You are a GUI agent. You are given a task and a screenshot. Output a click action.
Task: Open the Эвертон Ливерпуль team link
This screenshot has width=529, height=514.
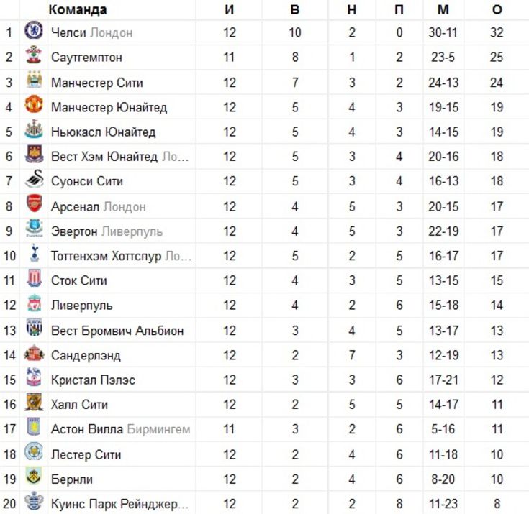(x=107, y=231)
